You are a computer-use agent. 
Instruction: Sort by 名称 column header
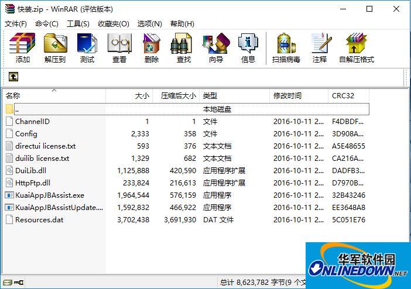coord(54,95)
